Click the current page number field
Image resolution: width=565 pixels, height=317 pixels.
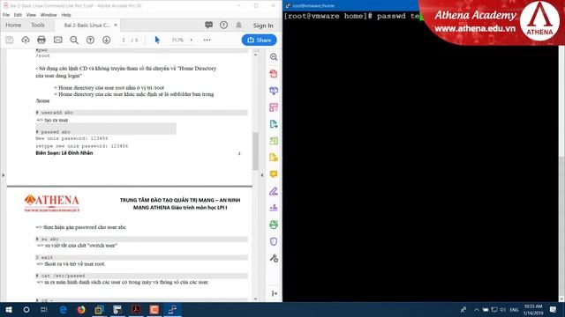point(124,40)
